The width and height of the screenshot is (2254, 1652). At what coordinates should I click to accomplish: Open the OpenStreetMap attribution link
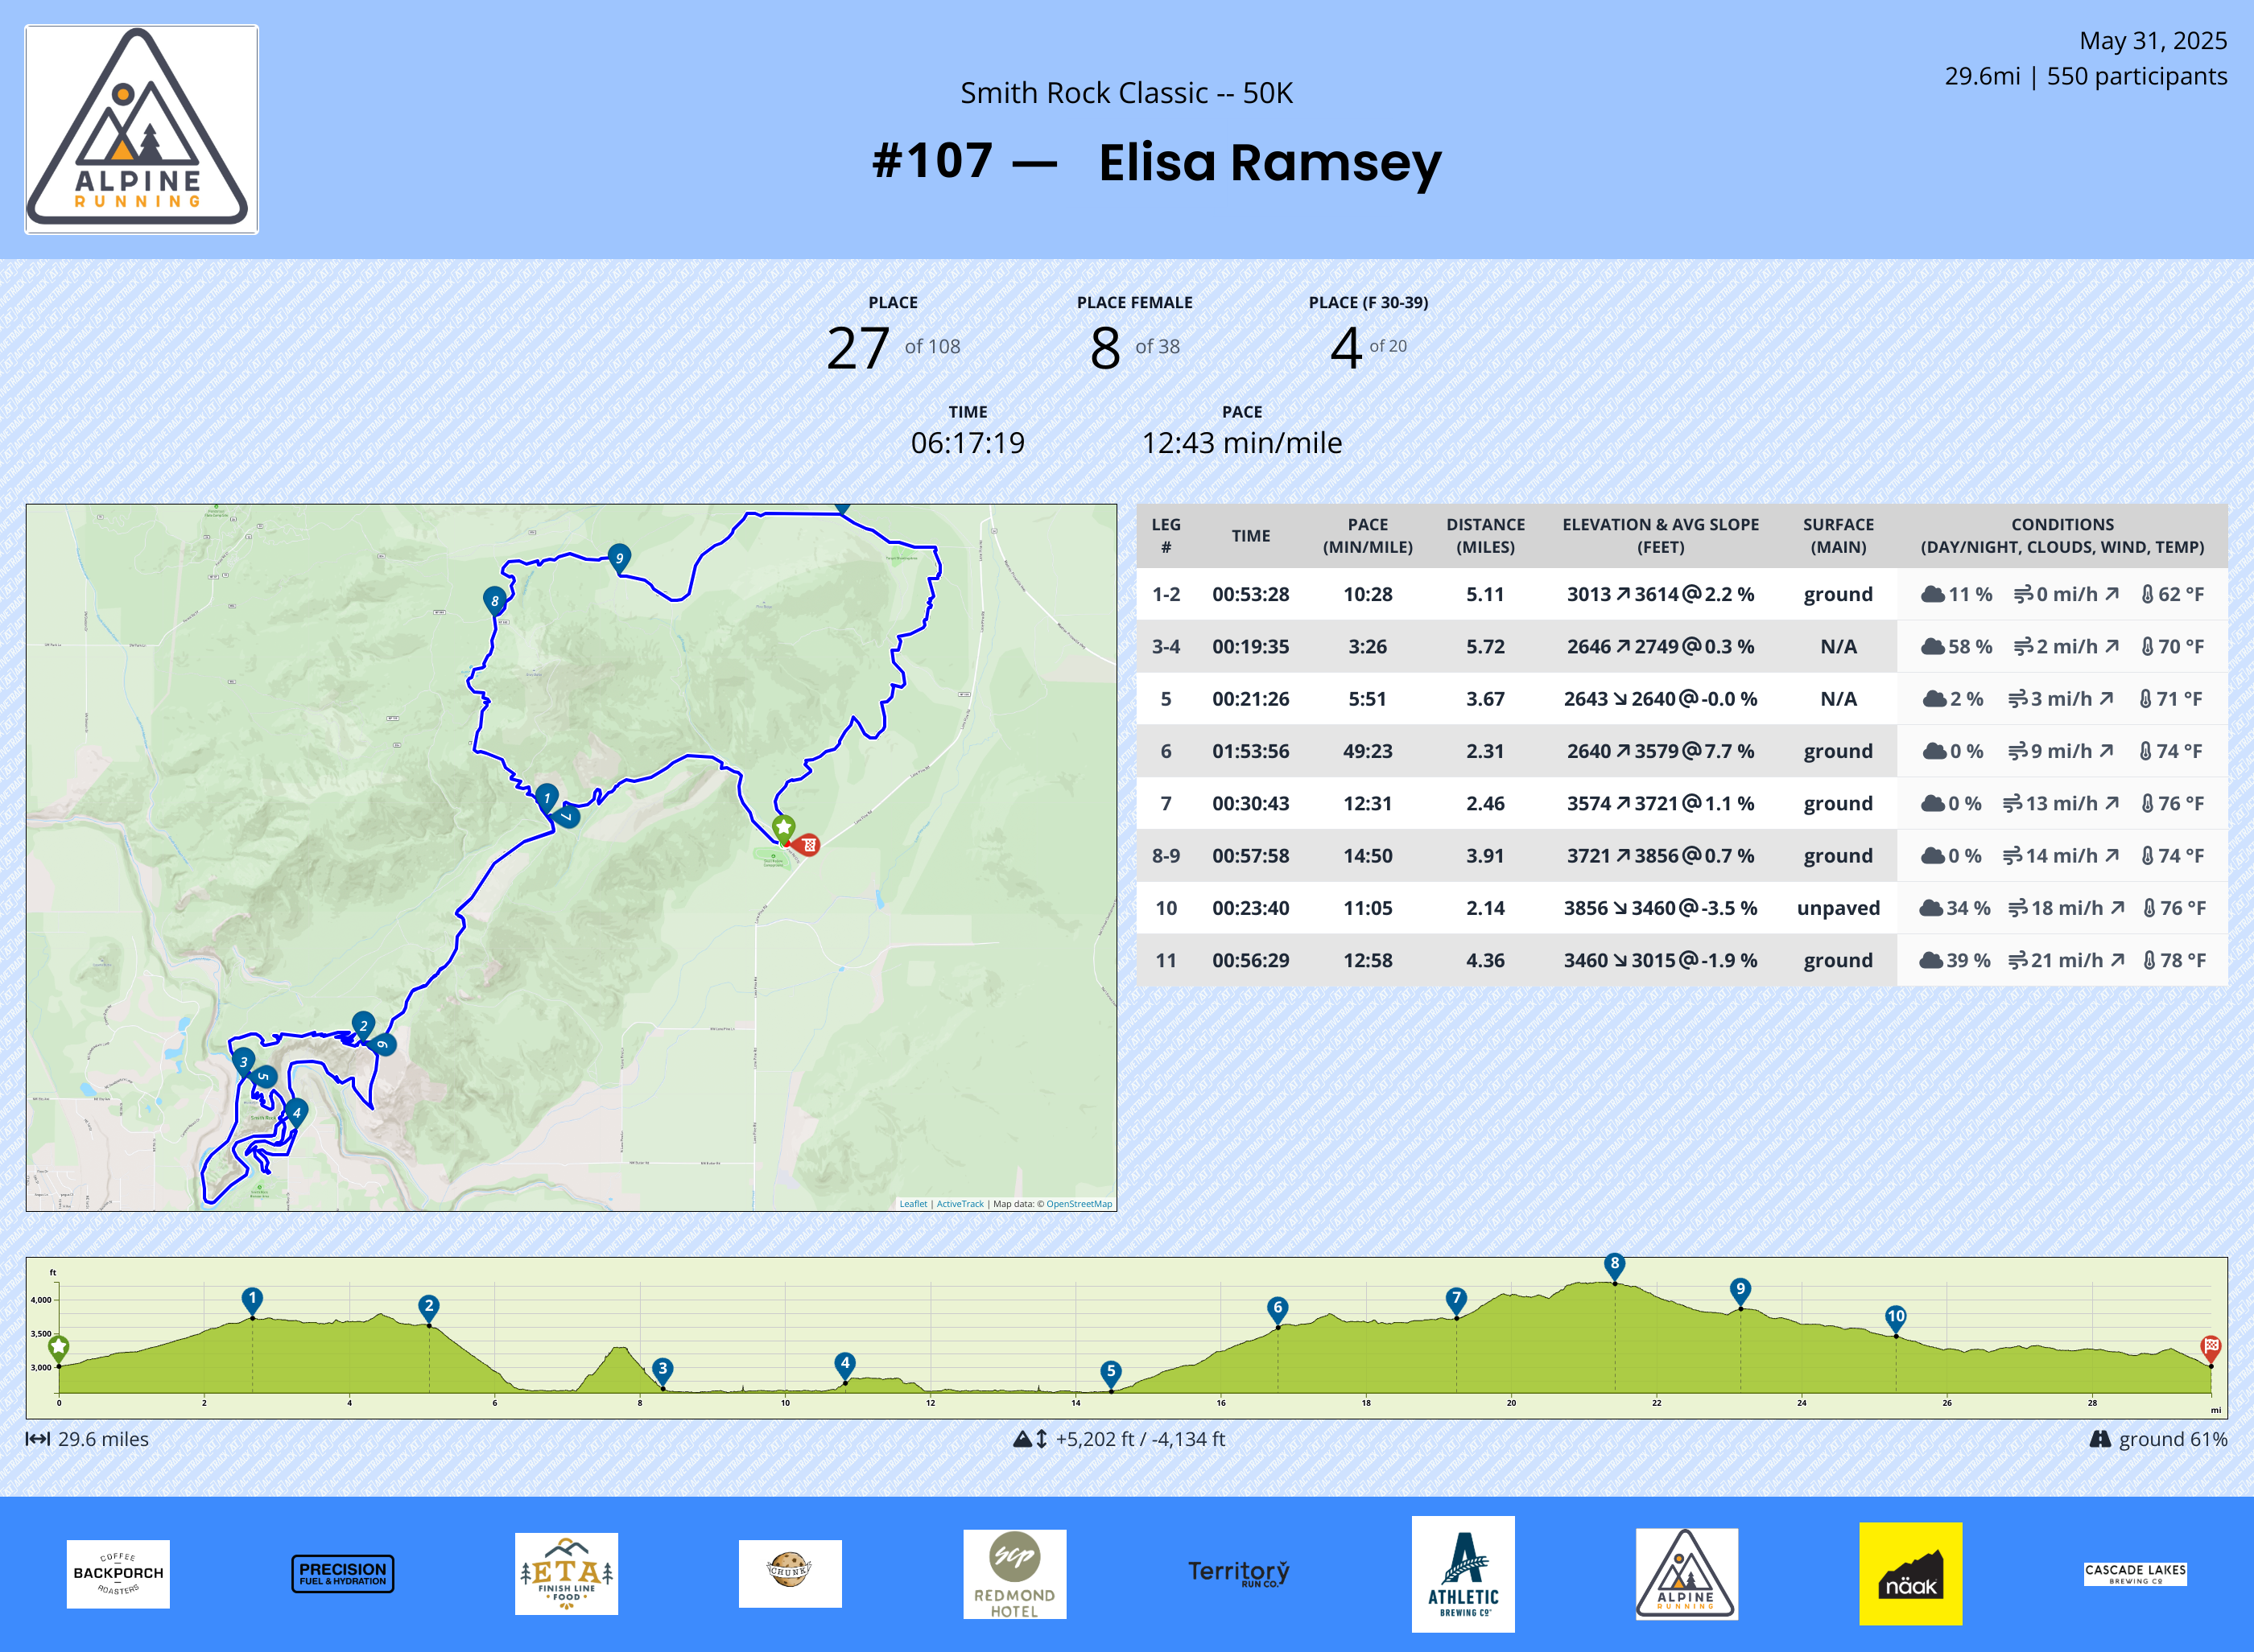pyautogui.click(x=1079, y=1204)
